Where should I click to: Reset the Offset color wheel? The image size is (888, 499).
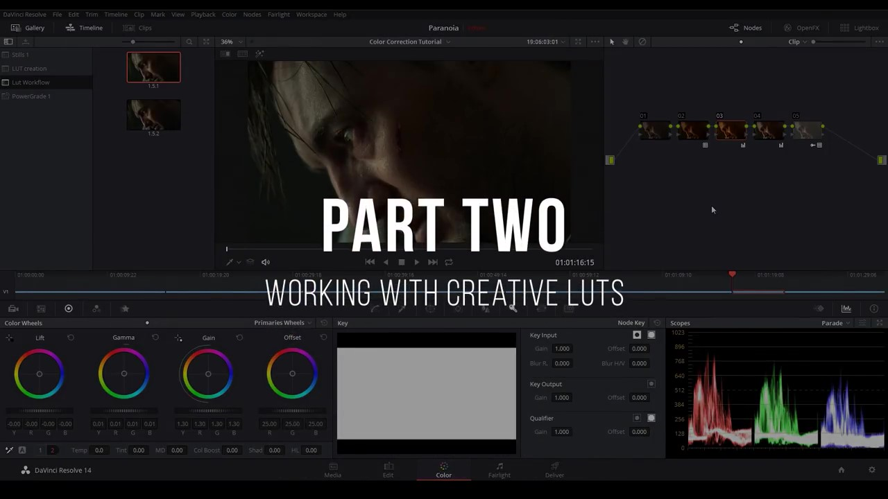pyautogui.click(x=323, y=338)
